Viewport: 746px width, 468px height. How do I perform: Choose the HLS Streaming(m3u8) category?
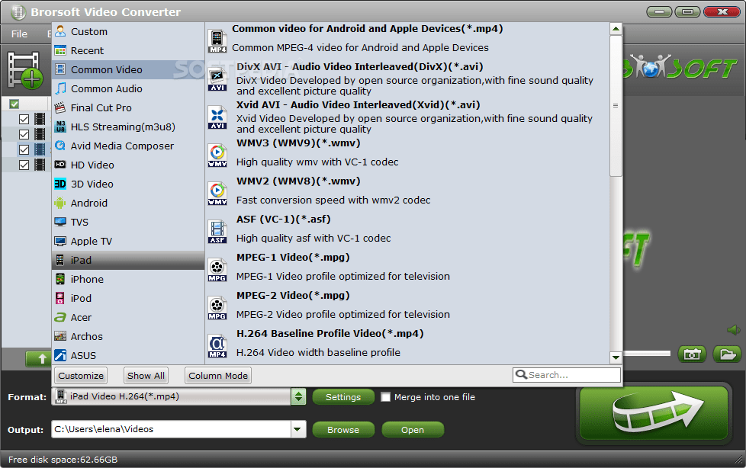click(x=128, y=127)
